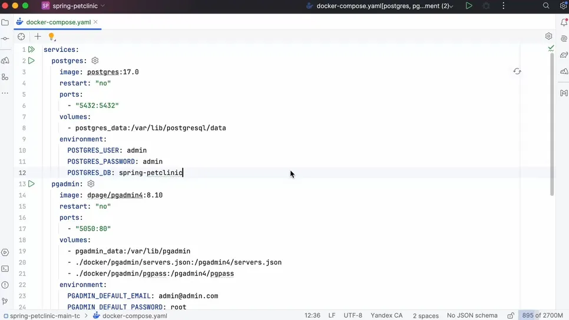Open the No JSON schema selector

472,316
